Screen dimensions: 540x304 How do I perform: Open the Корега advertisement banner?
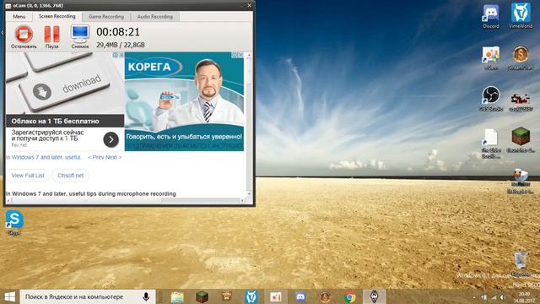point(184,101)
